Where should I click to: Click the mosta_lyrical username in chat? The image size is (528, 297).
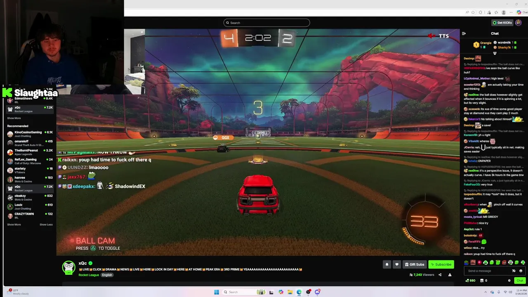[473, 217]
